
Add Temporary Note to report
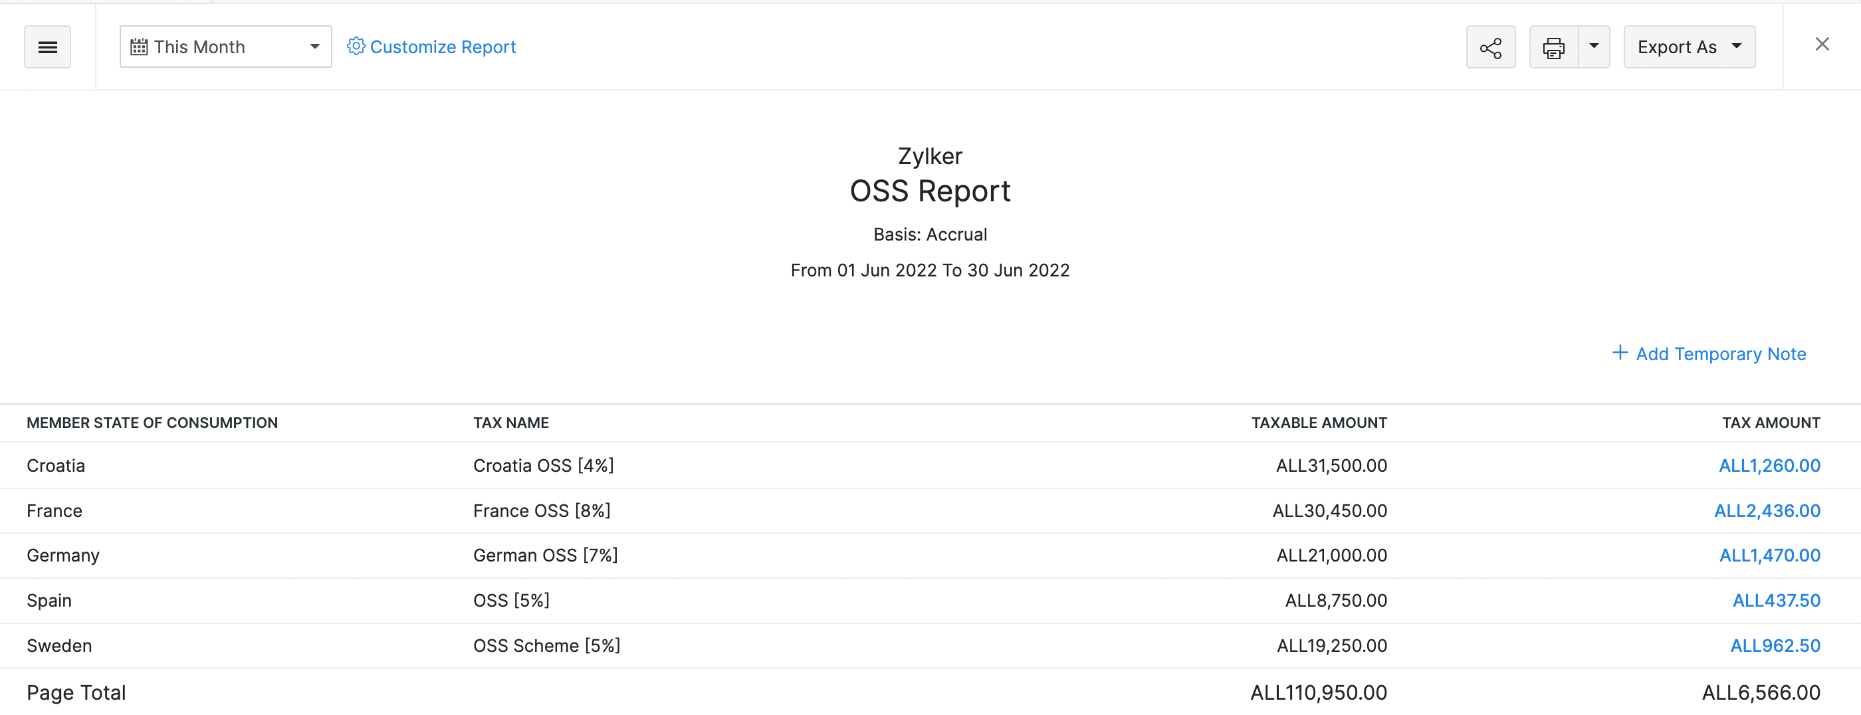[1720, 354]
